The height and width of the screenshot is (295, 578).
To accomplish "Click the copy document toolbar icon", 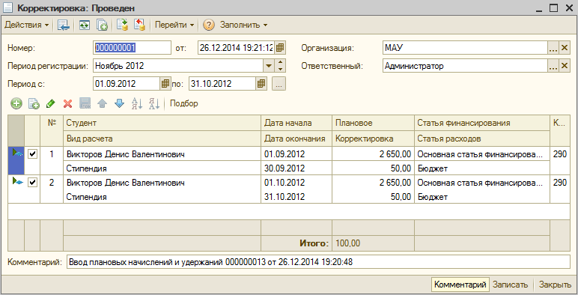I will coord(102,25).
